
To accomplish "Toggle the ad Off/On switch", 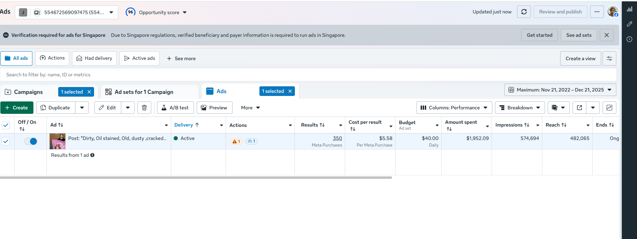I will 31,141.
